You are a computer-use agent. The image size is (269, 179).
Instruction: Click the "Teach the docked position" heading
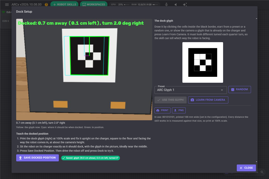(32, 134)
